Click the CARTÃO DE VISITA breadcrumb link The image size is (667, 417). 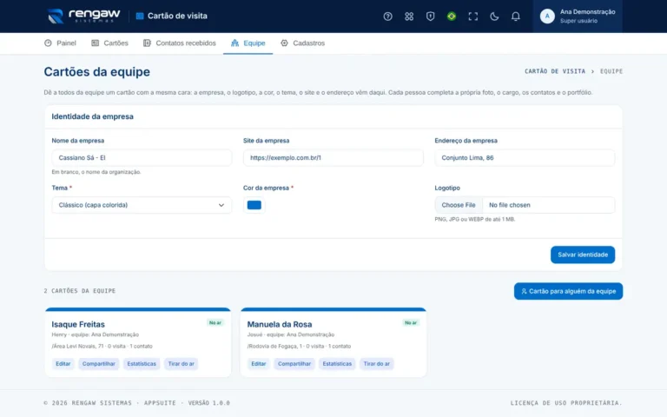555,71
